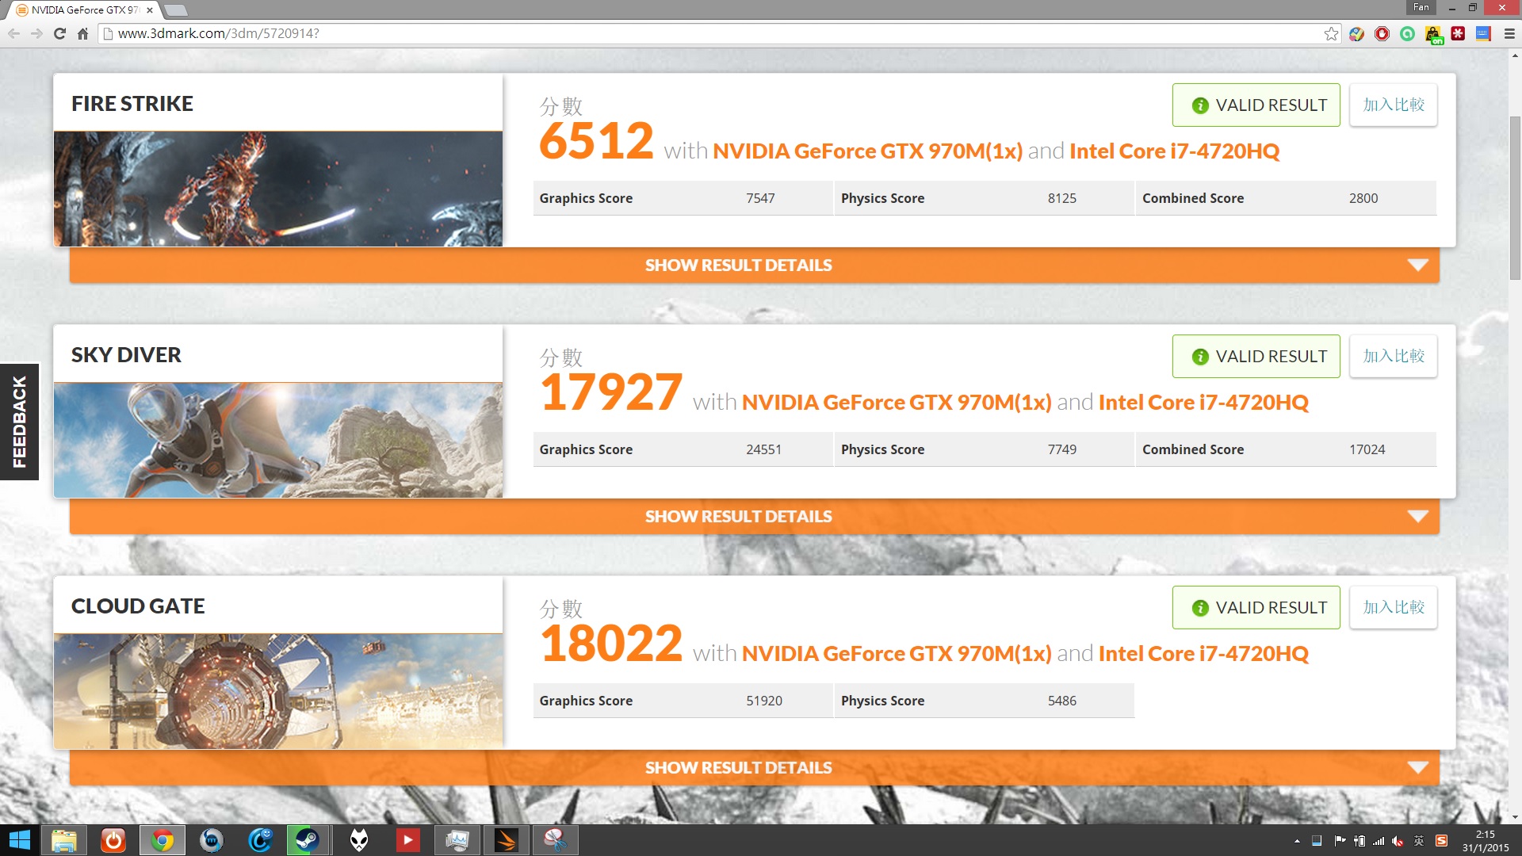
Task: Open the red play button app in taskbar
Action: [x=408, y=840]
